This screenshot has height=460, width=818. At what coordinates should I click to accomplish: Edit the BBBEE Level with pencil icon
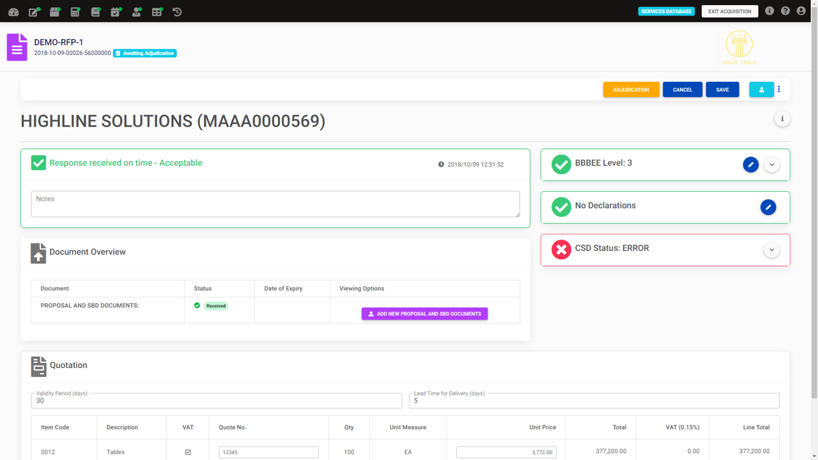click(x=751, y=164)
